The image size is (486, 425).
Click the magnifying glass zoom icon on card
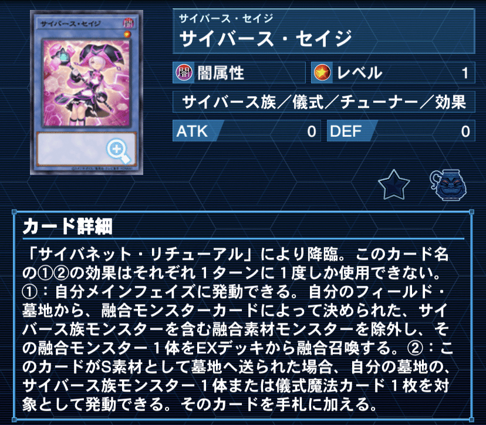(119, 150)
